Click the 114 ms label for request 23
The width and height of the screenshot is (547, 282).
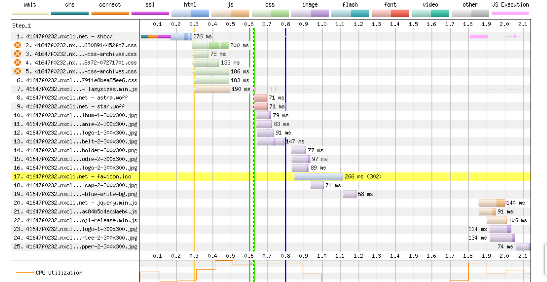click(477, 229)
